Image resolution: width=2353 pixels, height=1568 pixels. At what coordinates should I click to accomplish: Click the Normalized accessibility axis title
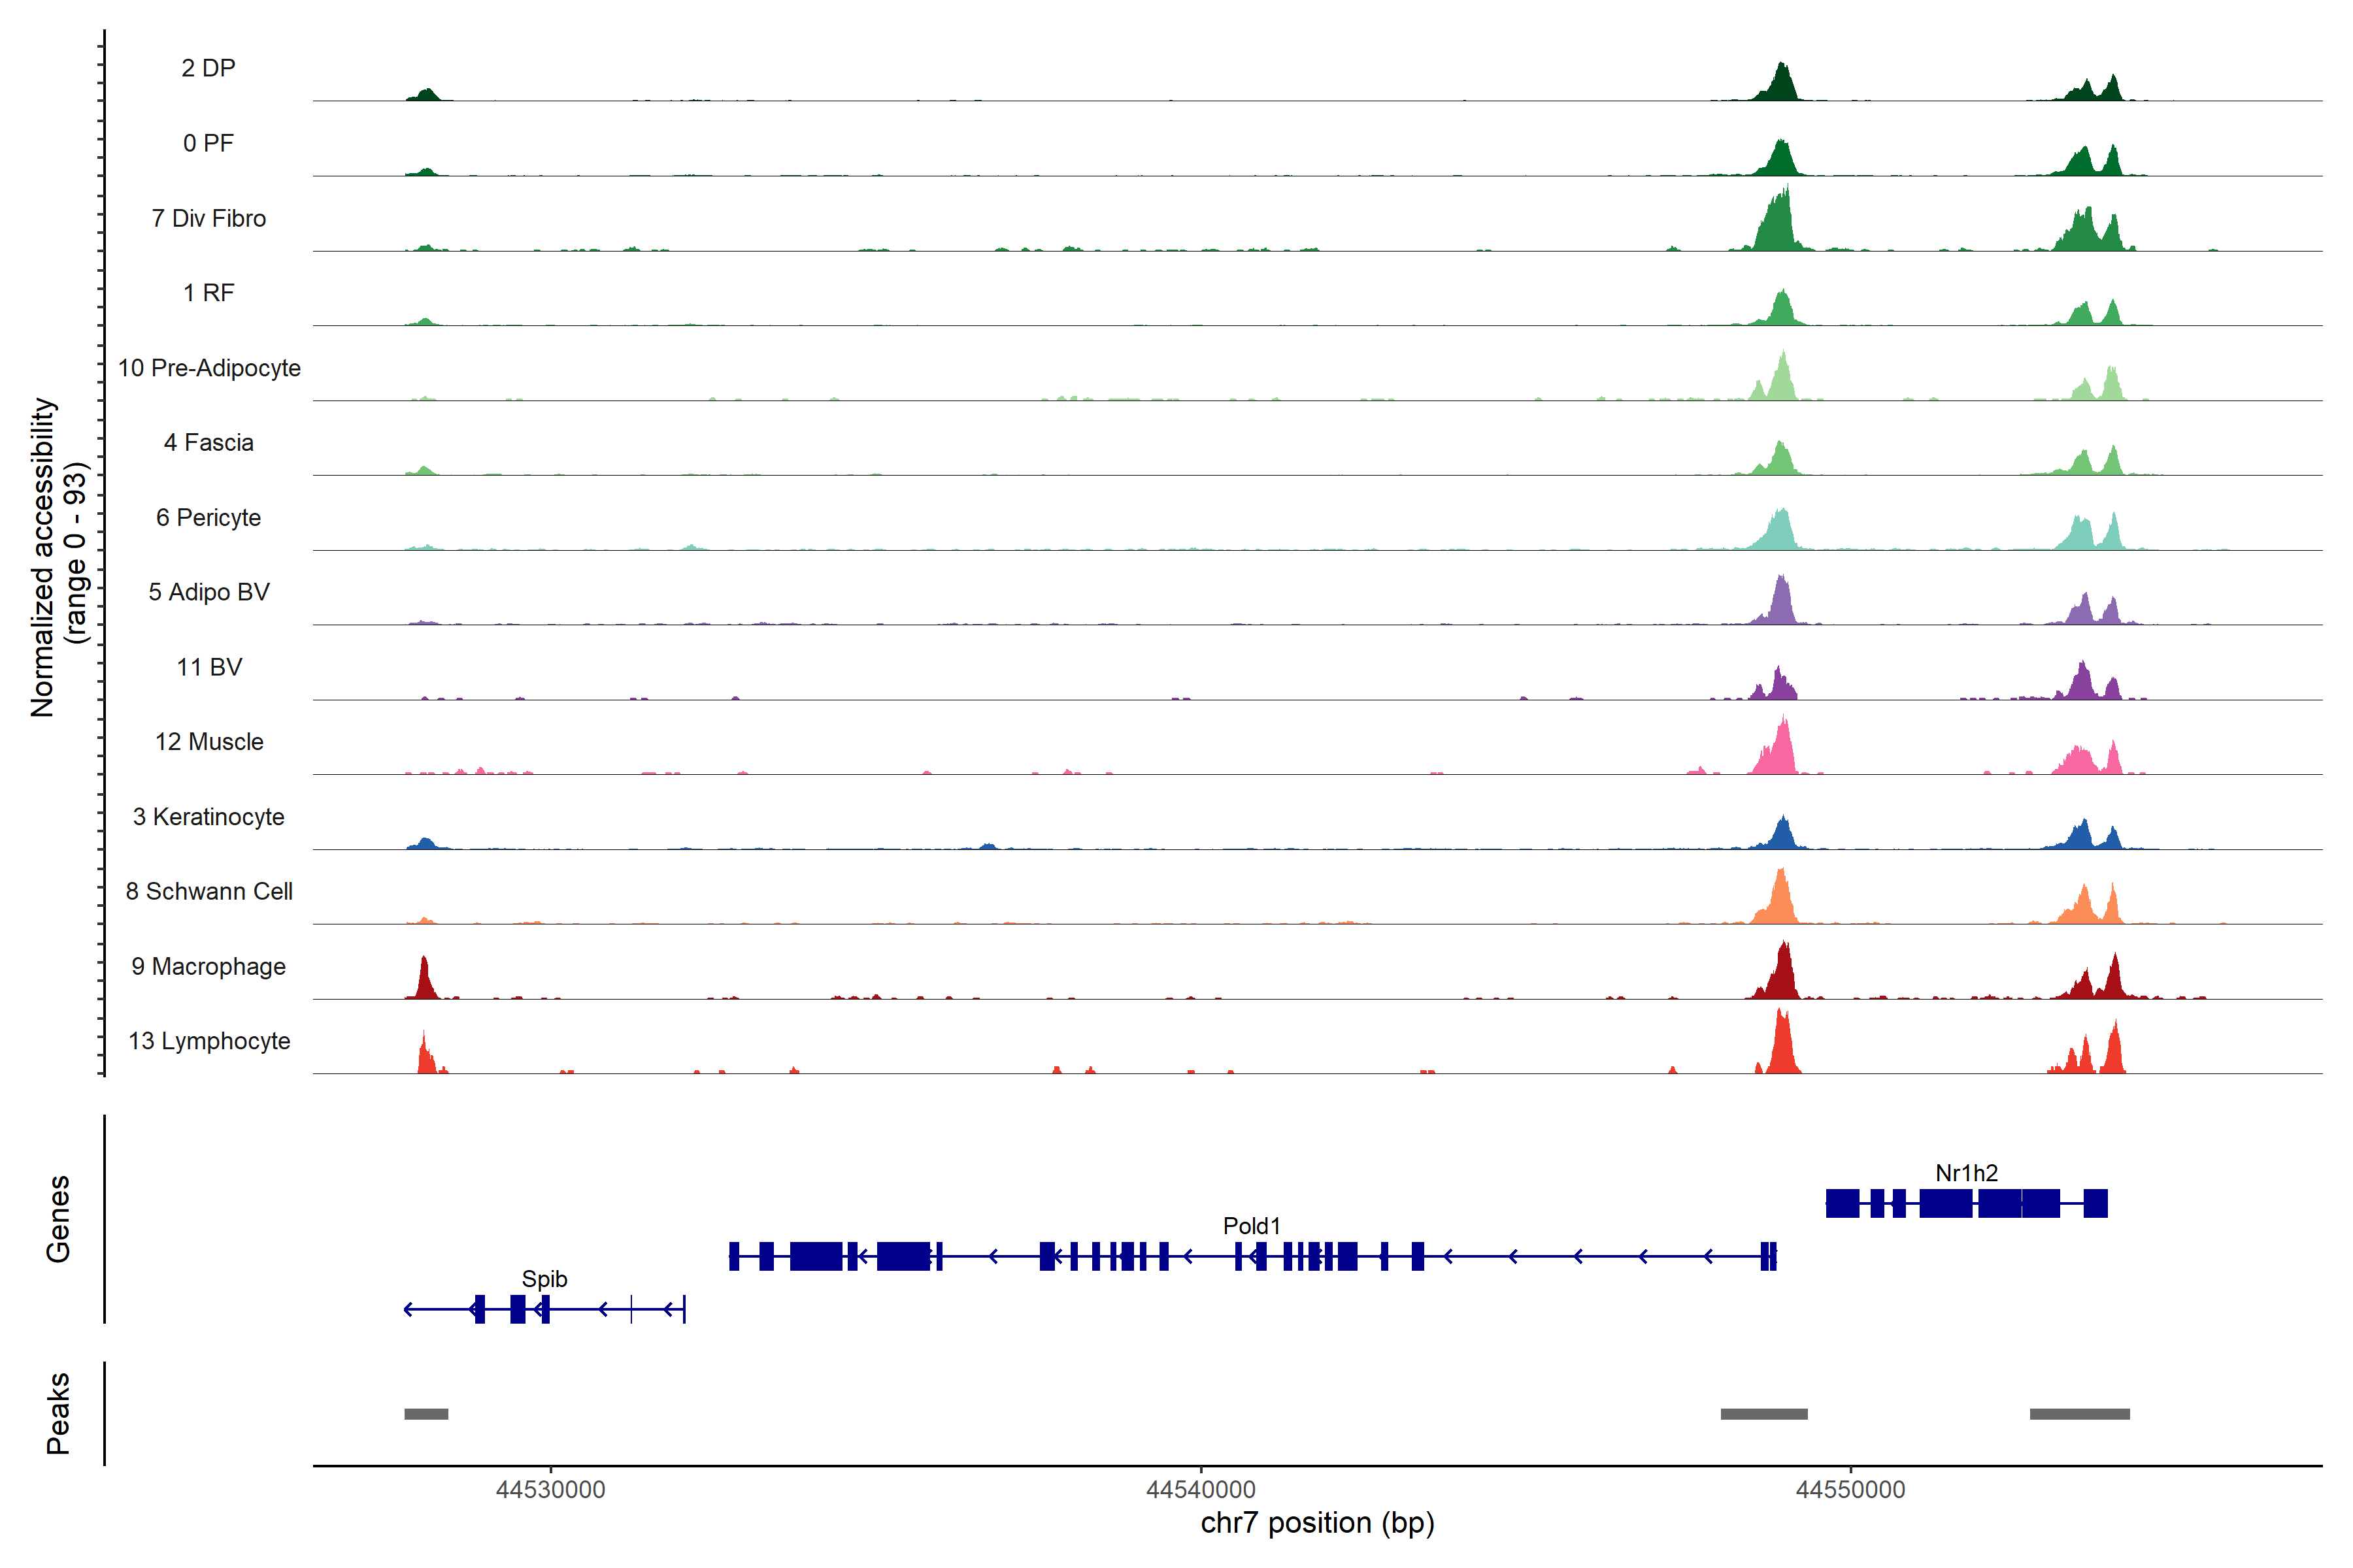click(43, 557)
